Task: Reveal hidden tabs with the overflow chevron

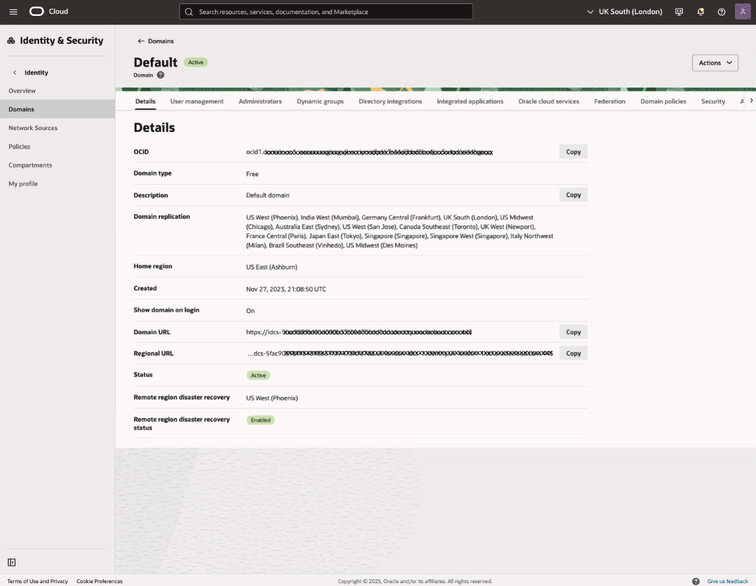Action: coord(751,99)
